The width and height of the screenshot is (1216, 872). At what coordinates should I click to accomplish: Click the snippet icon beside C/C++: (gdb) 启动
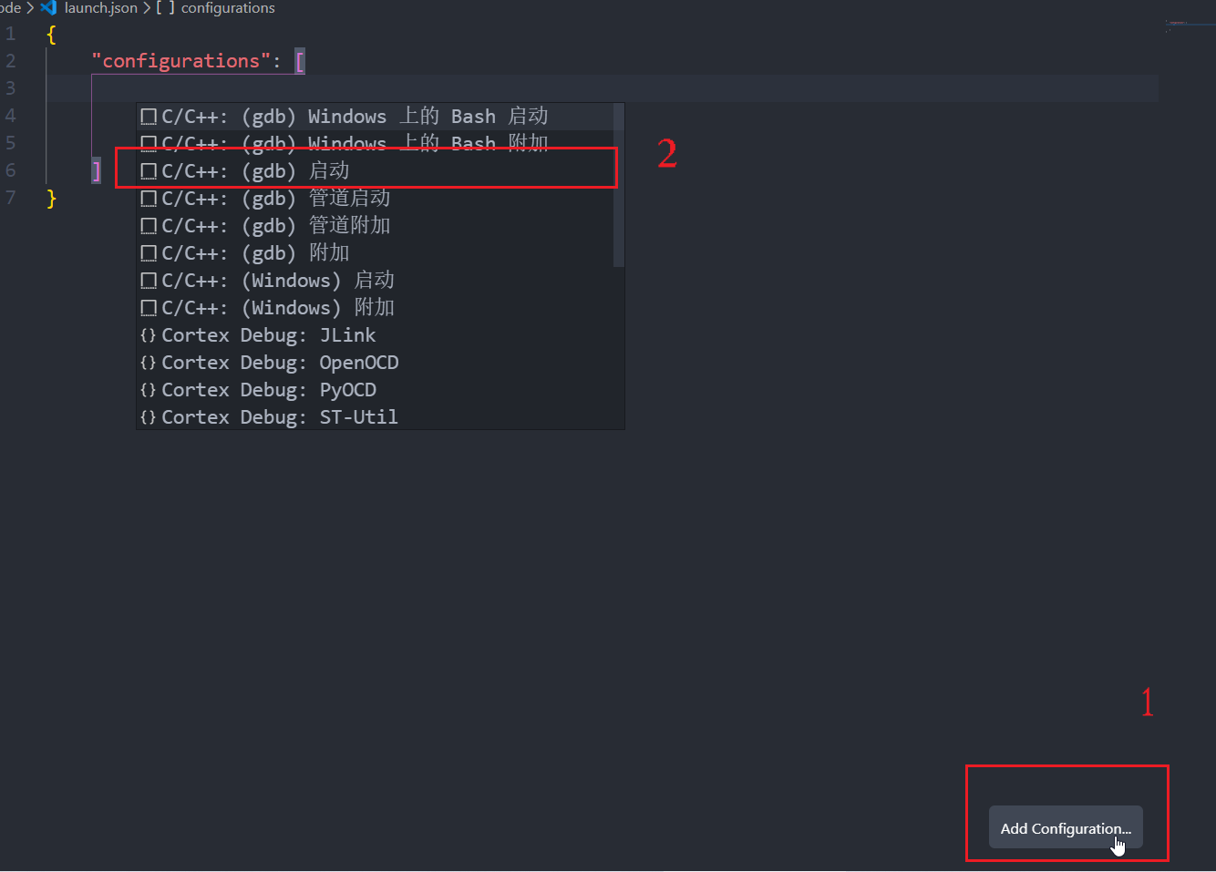pyautogui.click(x=149, y=170)
